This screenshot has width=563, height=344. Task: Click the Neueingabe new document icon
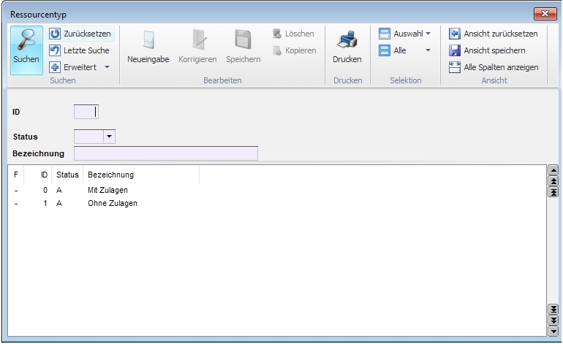point(148,39)
